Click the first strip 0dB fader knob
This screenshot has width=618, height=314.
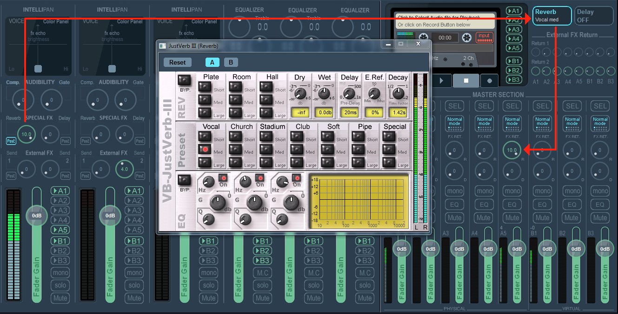point(36,216)
